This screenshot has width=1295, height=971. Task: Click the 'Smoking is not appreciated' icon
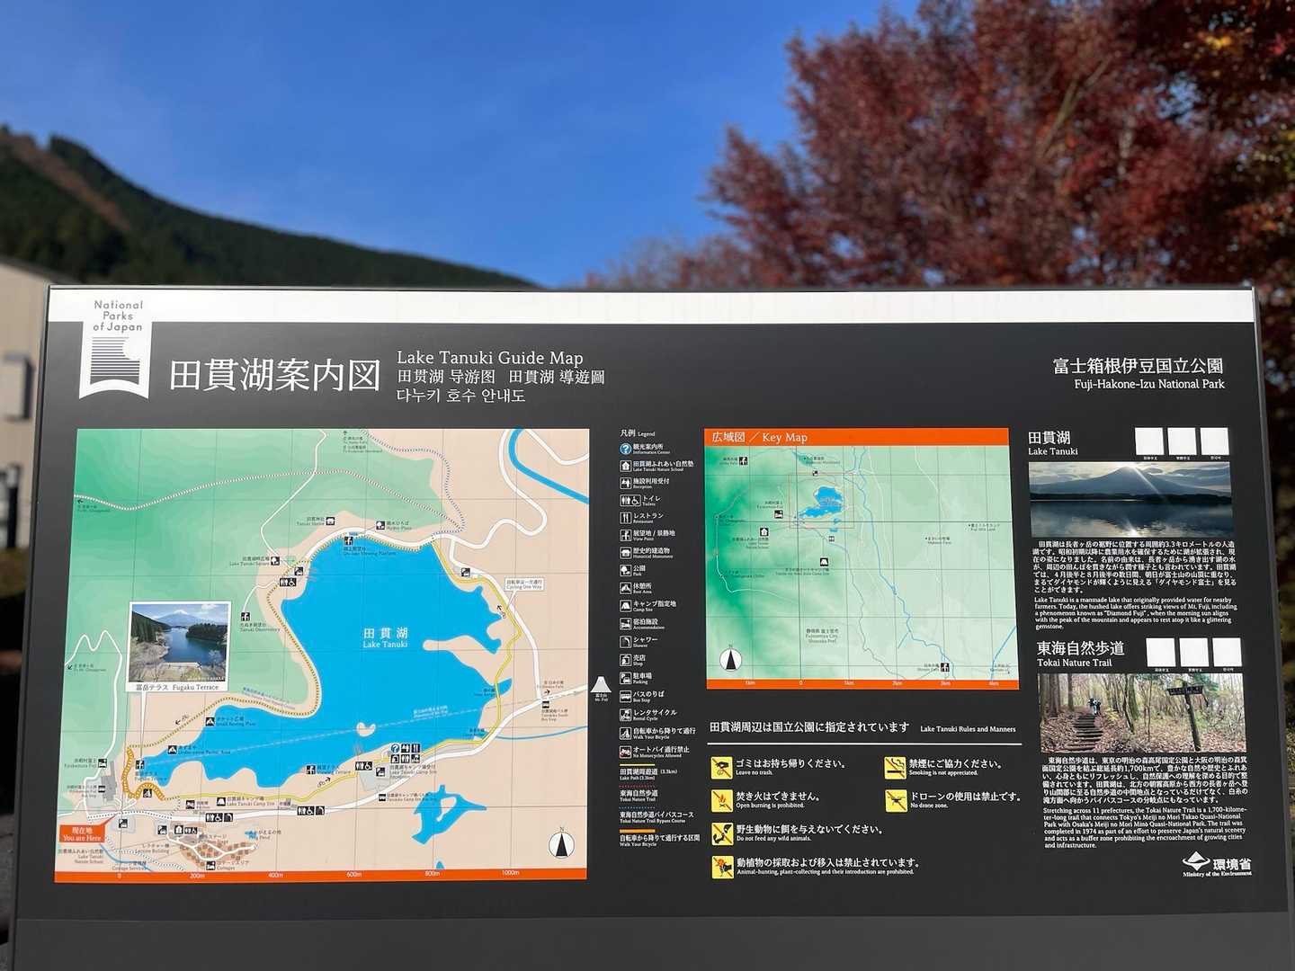[895, 767]
